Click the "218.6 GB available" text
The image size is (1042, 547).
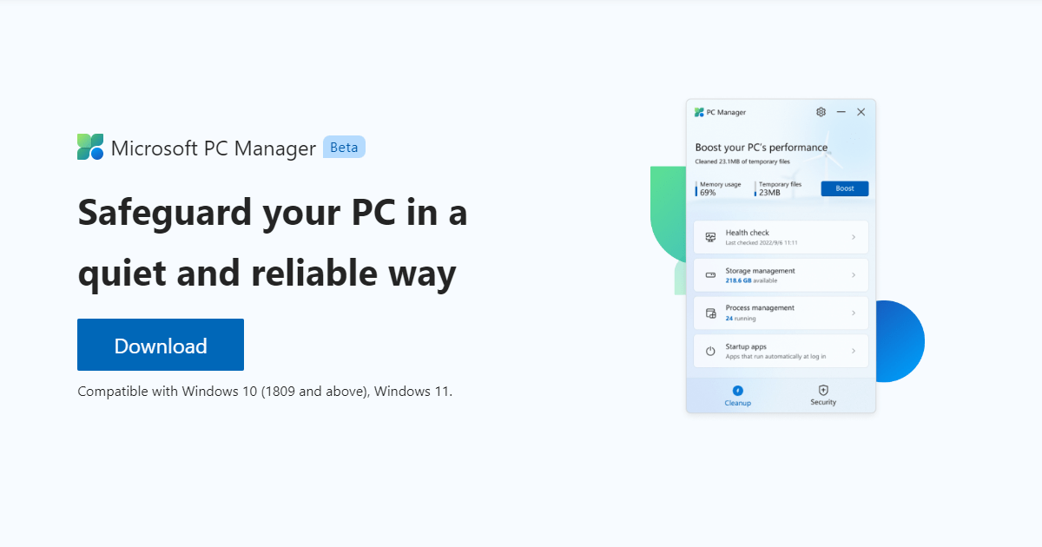pos(751,280)
